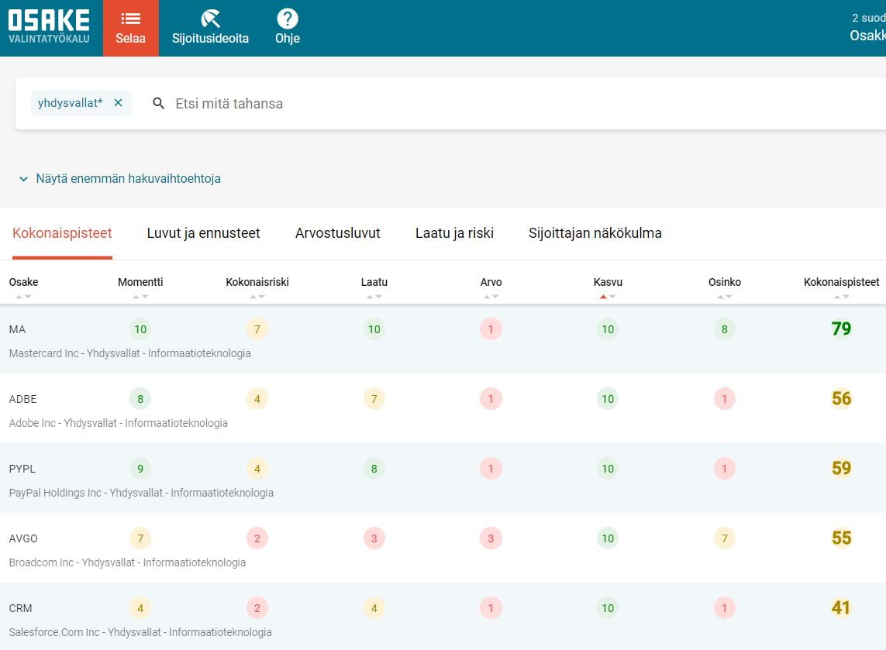
Task: Click MA's Osinko score badge 8
Action: point(725,329)
